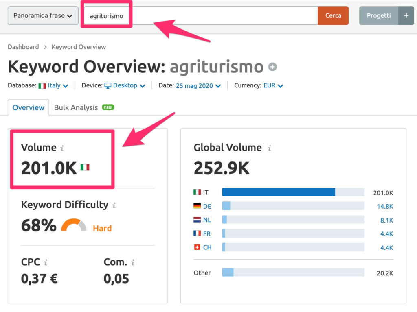
Task: Click the Swiss flag in Global Volume list
Action: pyautogui.click(x=197, y=247)
